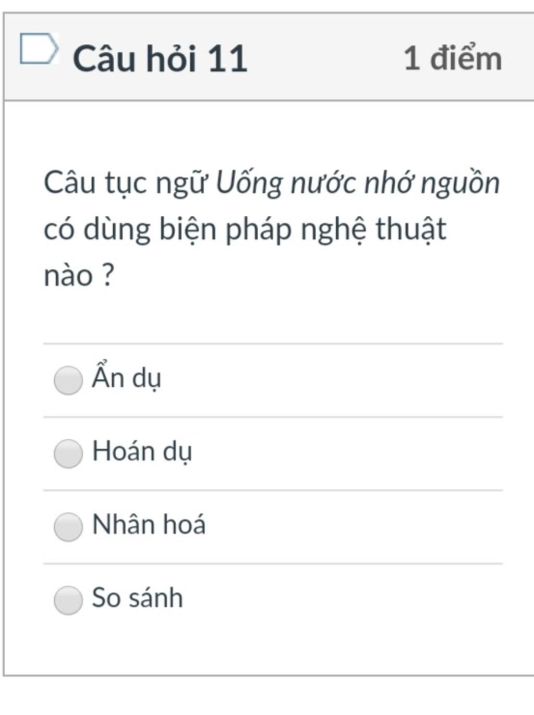Click the So sánh answer label text
Screen dimensions: 534x715
137,598
